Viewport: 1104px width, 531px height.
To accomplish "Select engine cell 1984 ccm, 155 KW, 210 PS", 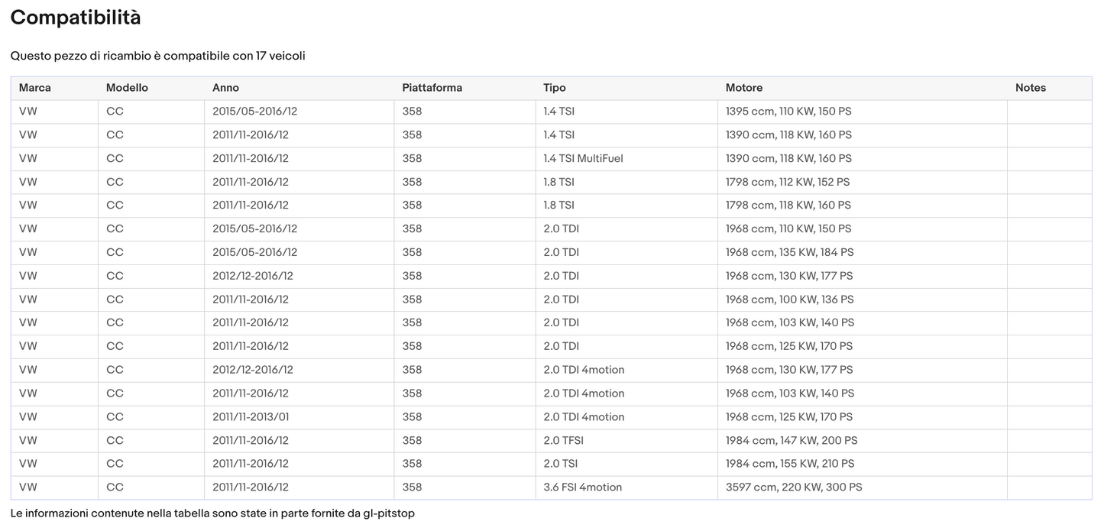I will tap(789, 464).
